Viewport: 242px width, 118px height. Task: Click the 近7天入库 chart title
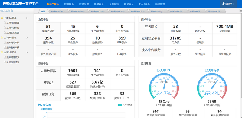point(44,105)
